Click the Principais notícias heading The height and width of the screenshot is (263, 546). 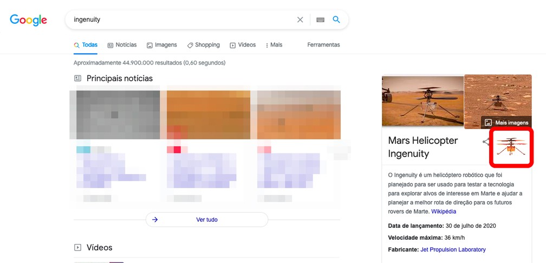click(119, 78)
